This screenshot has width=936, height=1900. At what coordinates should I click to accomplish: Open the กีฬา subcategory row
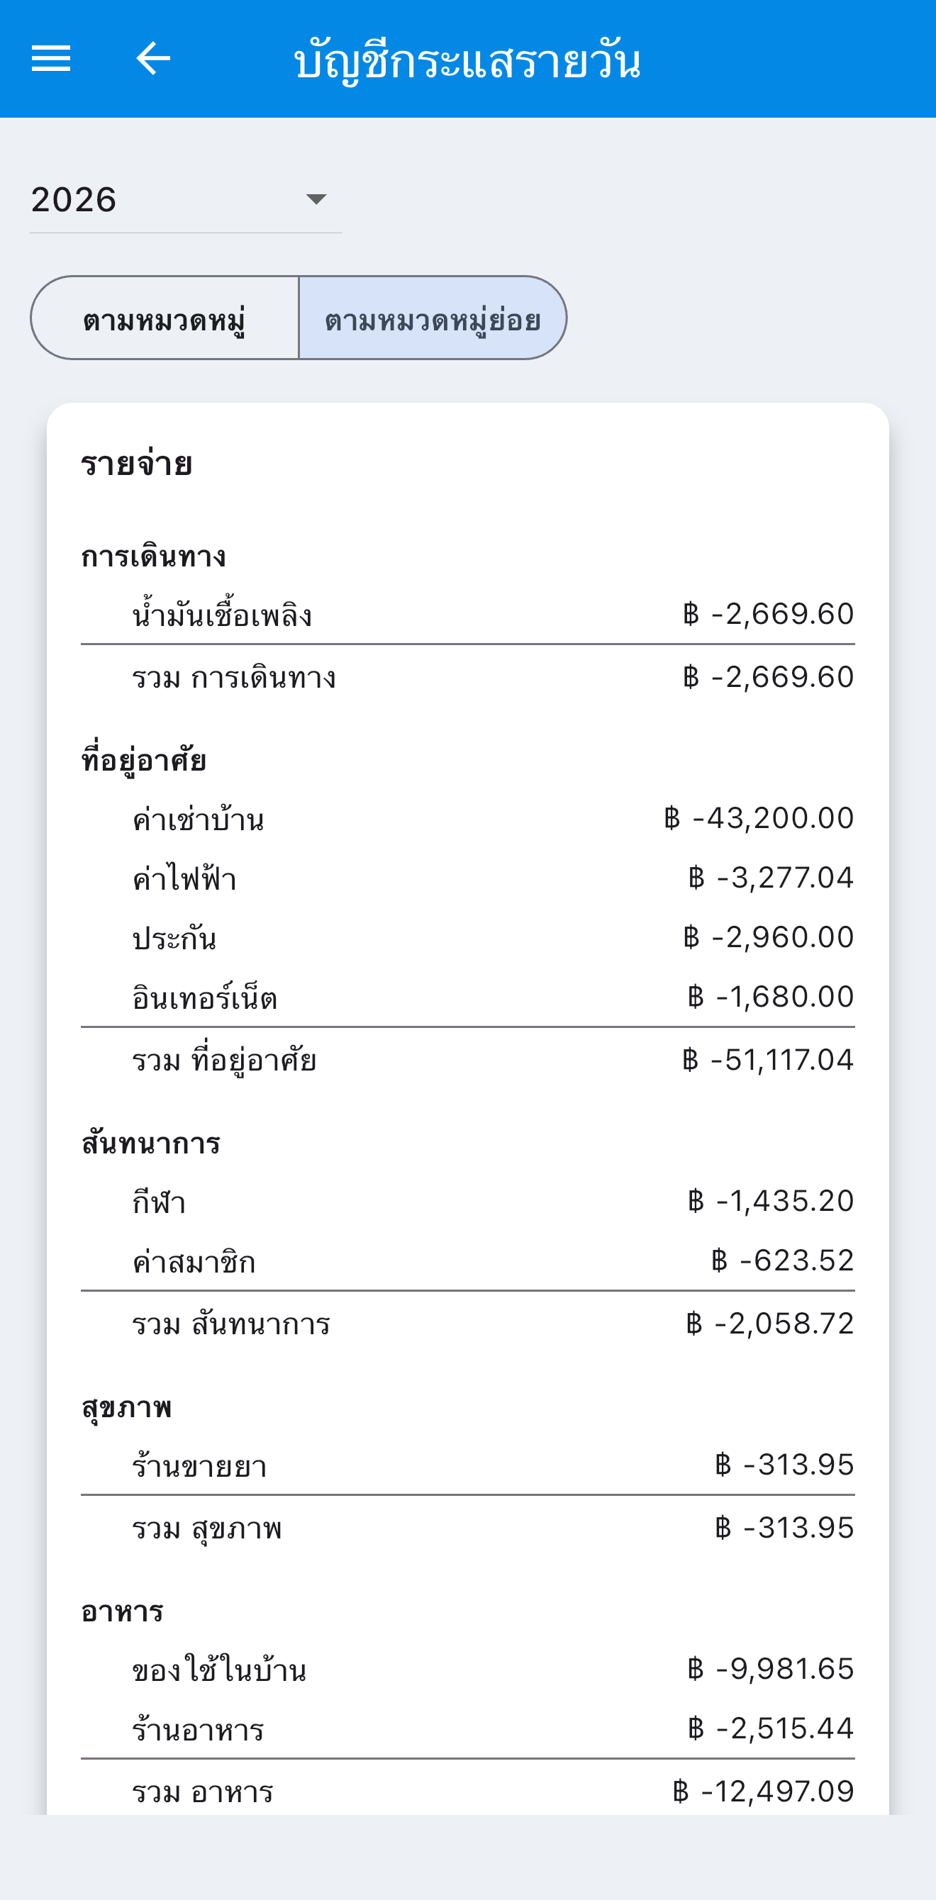pyautogui.click(x=467, y=1202)
